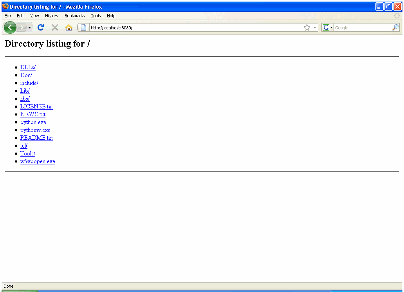The height and width of the screenshot is (292, 404).
Task: Open the Tools folder link
Action: coord(27,153)
